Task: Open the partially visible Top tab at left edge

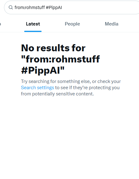Action: click(0, 24)
